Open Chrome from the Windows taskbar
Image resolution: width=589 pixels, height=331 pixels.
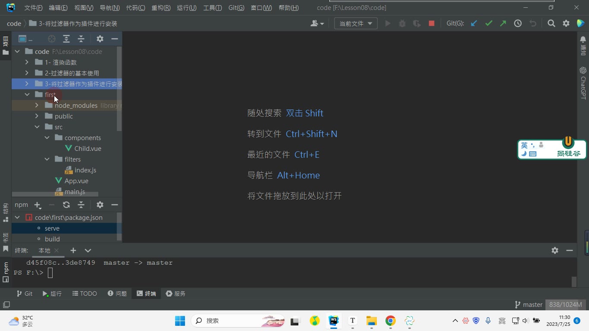click(x=391, y=321)
